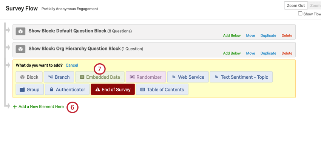Add a Block element
The height and width of the screenshot is (160, 321).
click(x=29, y=77)
